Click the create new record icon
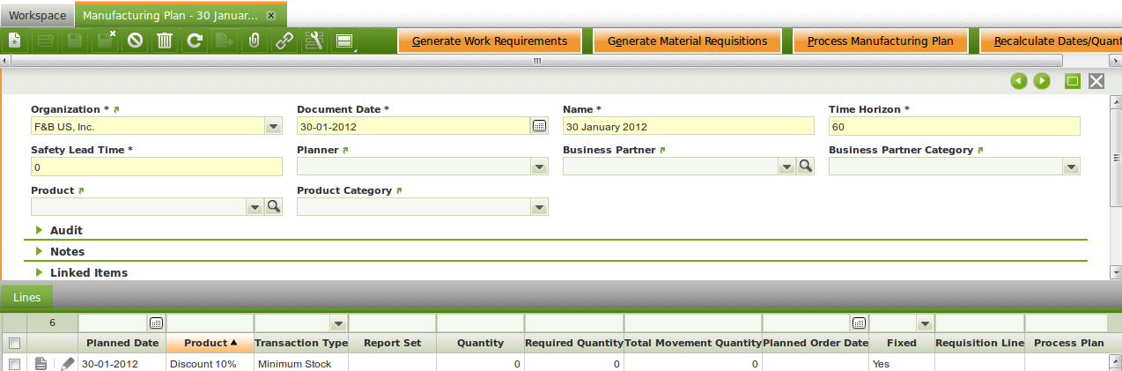This screenshot has height=371, width=1122. 15,41
